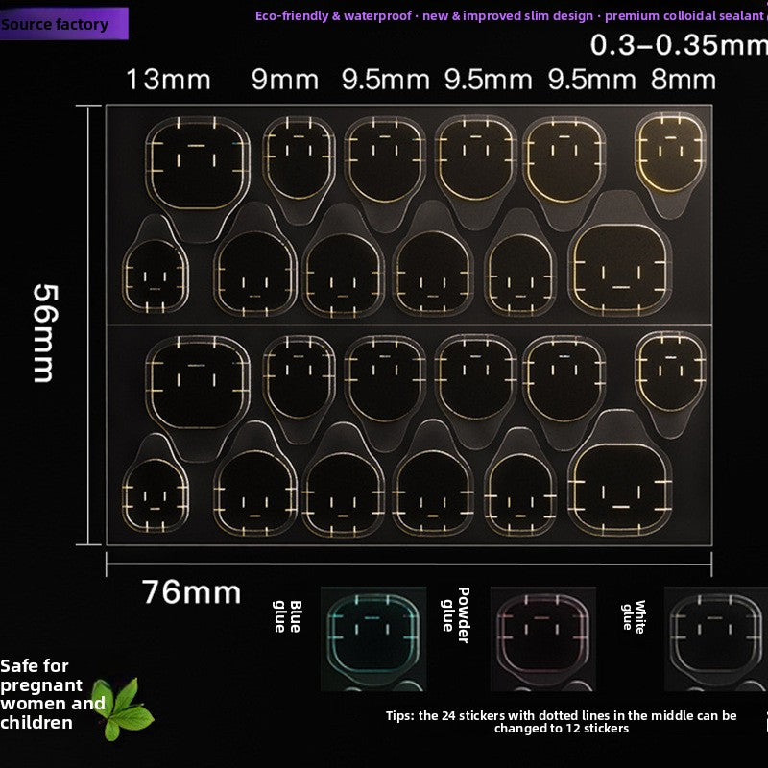Click the 76mm width label

pyautogui.click(x=191, y=592)
